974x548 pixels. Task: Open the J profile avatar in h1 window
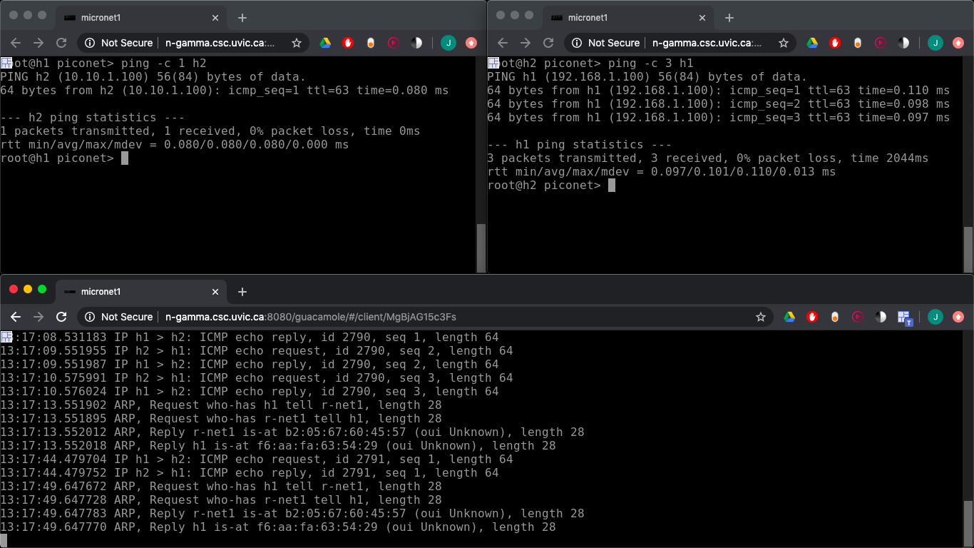(x=448, y=43)
